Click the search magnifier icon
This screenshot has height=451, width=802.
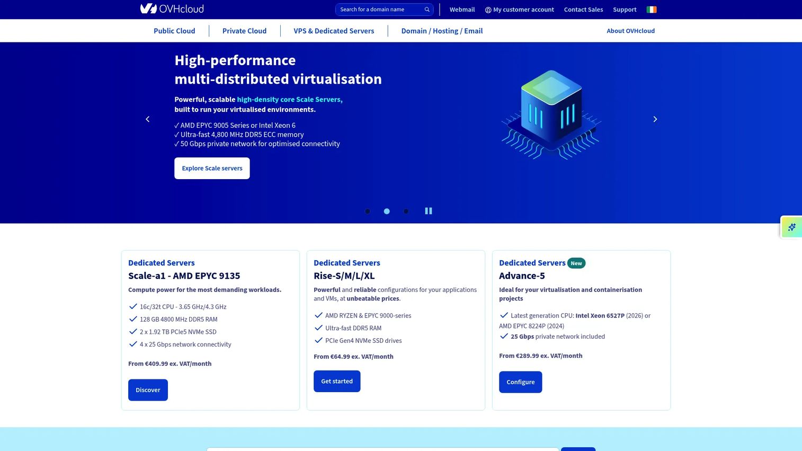tap(427, 10)
